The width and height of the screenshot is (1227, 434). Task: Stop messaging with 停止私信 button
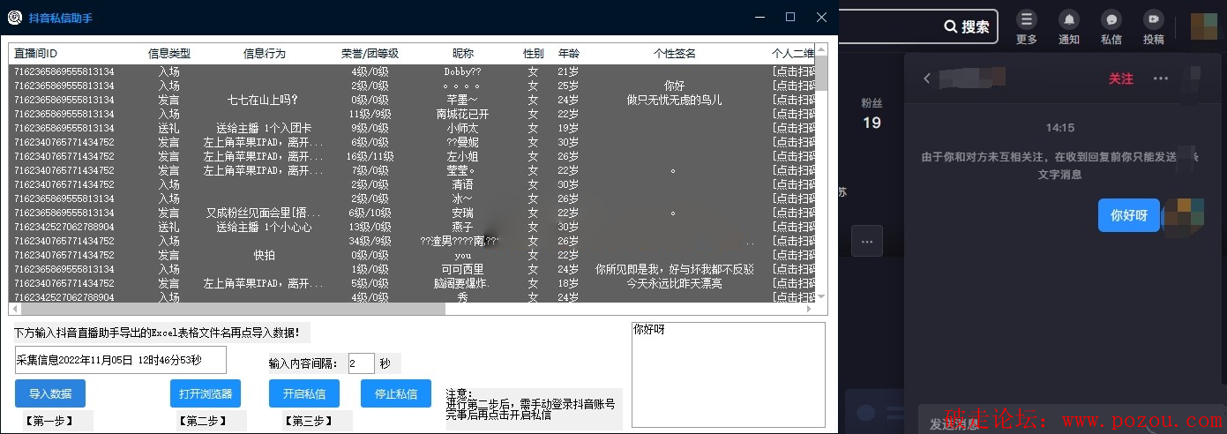click(396, 393)
